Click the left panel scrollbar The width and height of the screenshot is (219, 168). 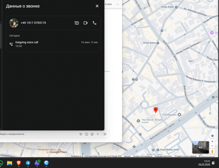click(1, 36)
